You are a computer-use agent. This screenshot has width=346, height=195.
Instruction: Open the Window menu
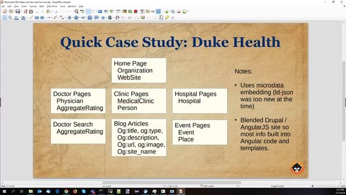(x=72, y=6)
